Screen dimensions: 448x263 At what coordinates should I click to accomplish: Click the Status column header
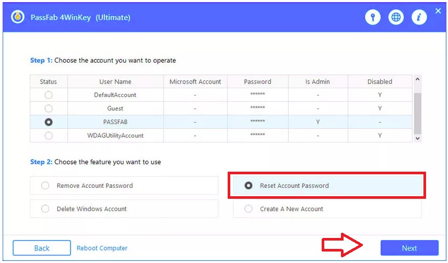[x=49, y=82]
